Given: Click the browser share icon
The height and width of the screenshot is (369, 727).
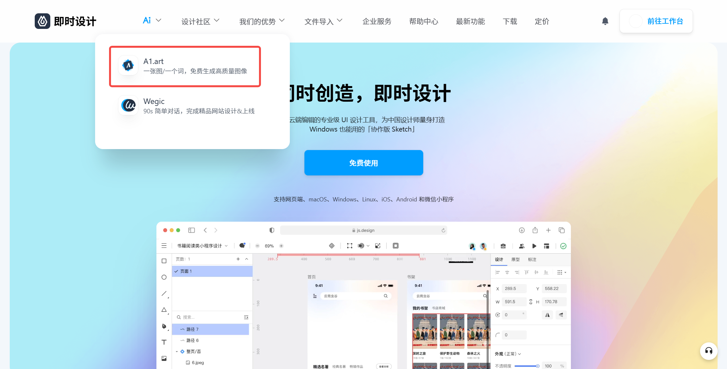Looking at the screenshot, I should tap(535, 230).
